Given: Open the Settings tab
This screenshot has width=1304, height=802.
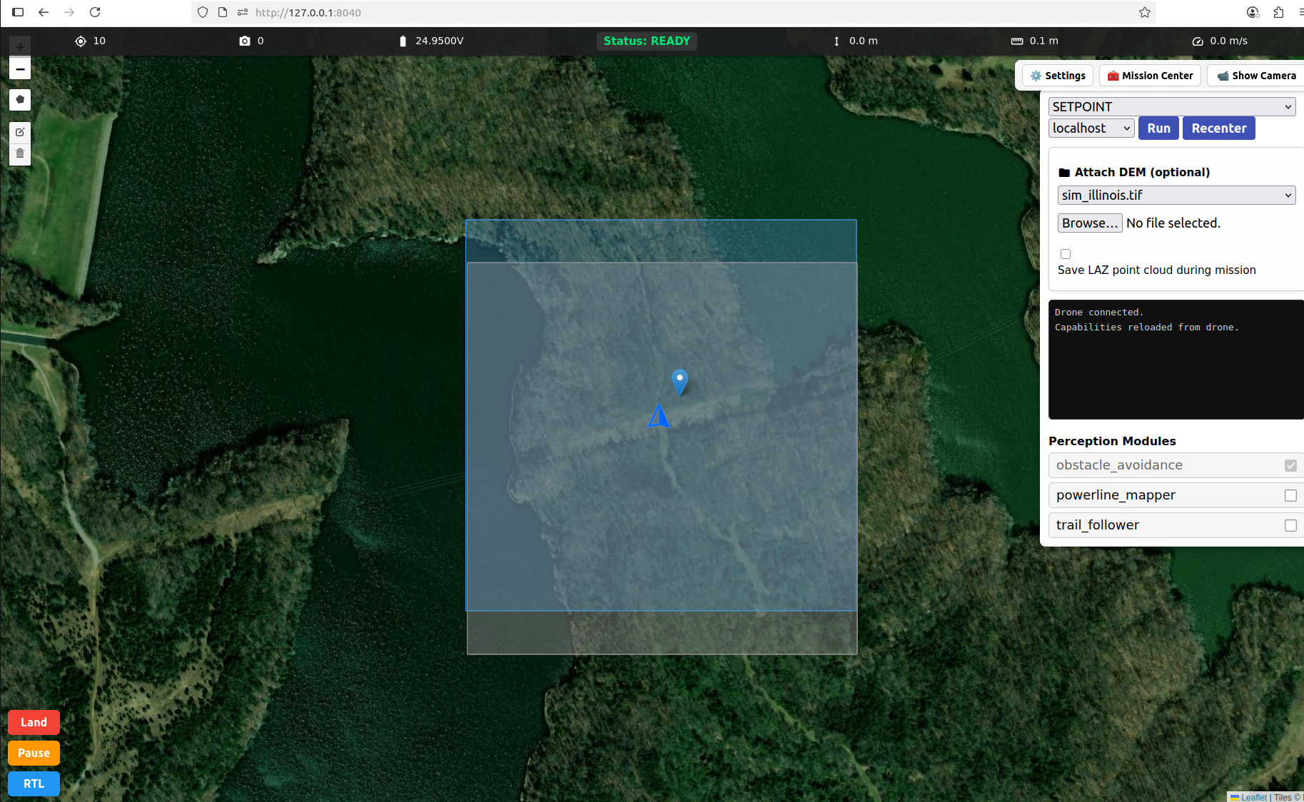Looking at the screenshot, I should [1058, 76].
